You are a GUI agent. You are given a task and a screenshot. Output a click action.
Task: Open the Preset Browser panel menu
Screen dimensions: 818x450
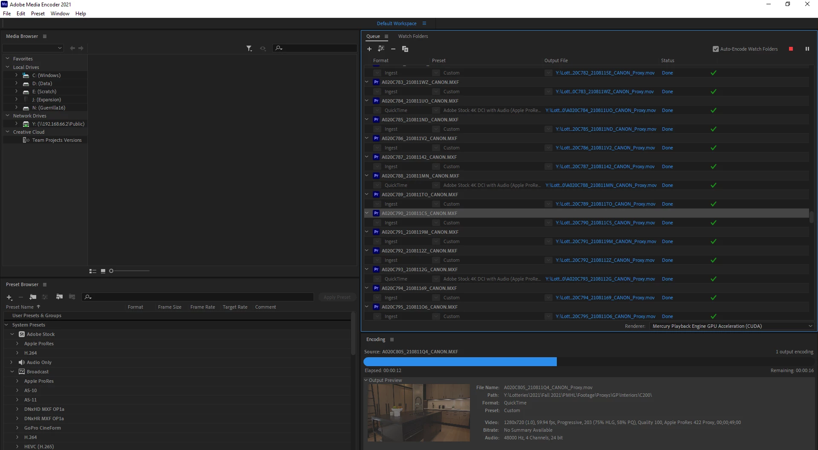pos(45,285)
